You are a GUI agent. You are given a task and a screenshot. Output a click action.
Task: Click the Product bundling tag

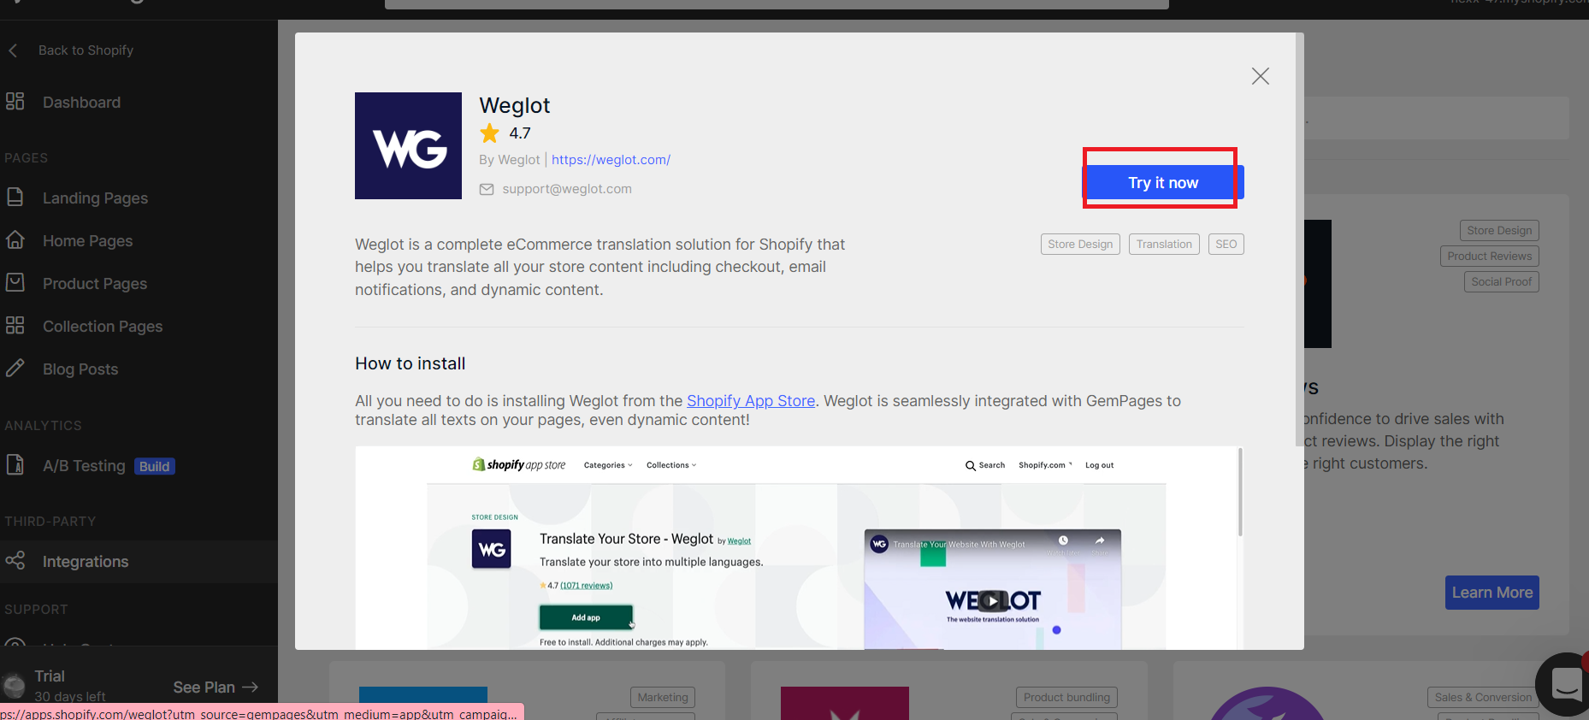(x=1066, y=698)
